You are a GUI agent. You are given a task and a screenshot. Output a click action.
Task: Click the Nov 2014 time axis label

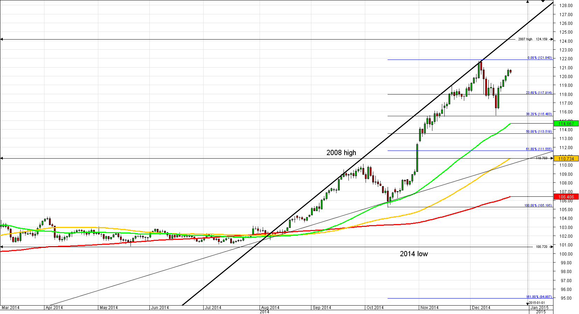430,308
